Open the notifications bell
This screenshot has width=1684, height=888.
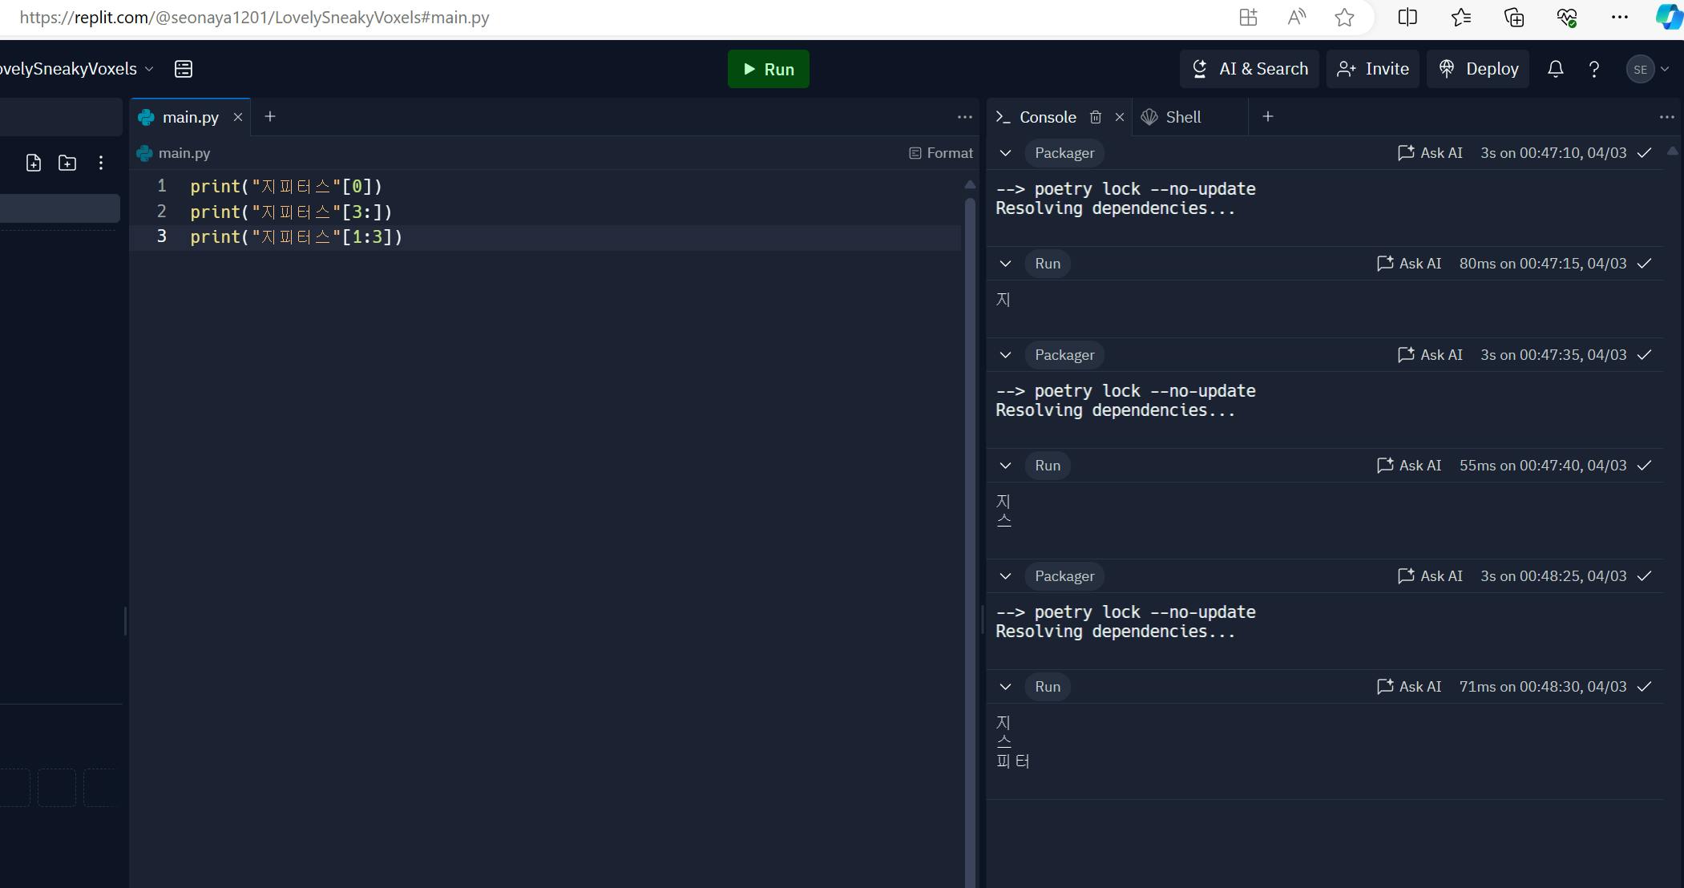(x=1555, y=69)
